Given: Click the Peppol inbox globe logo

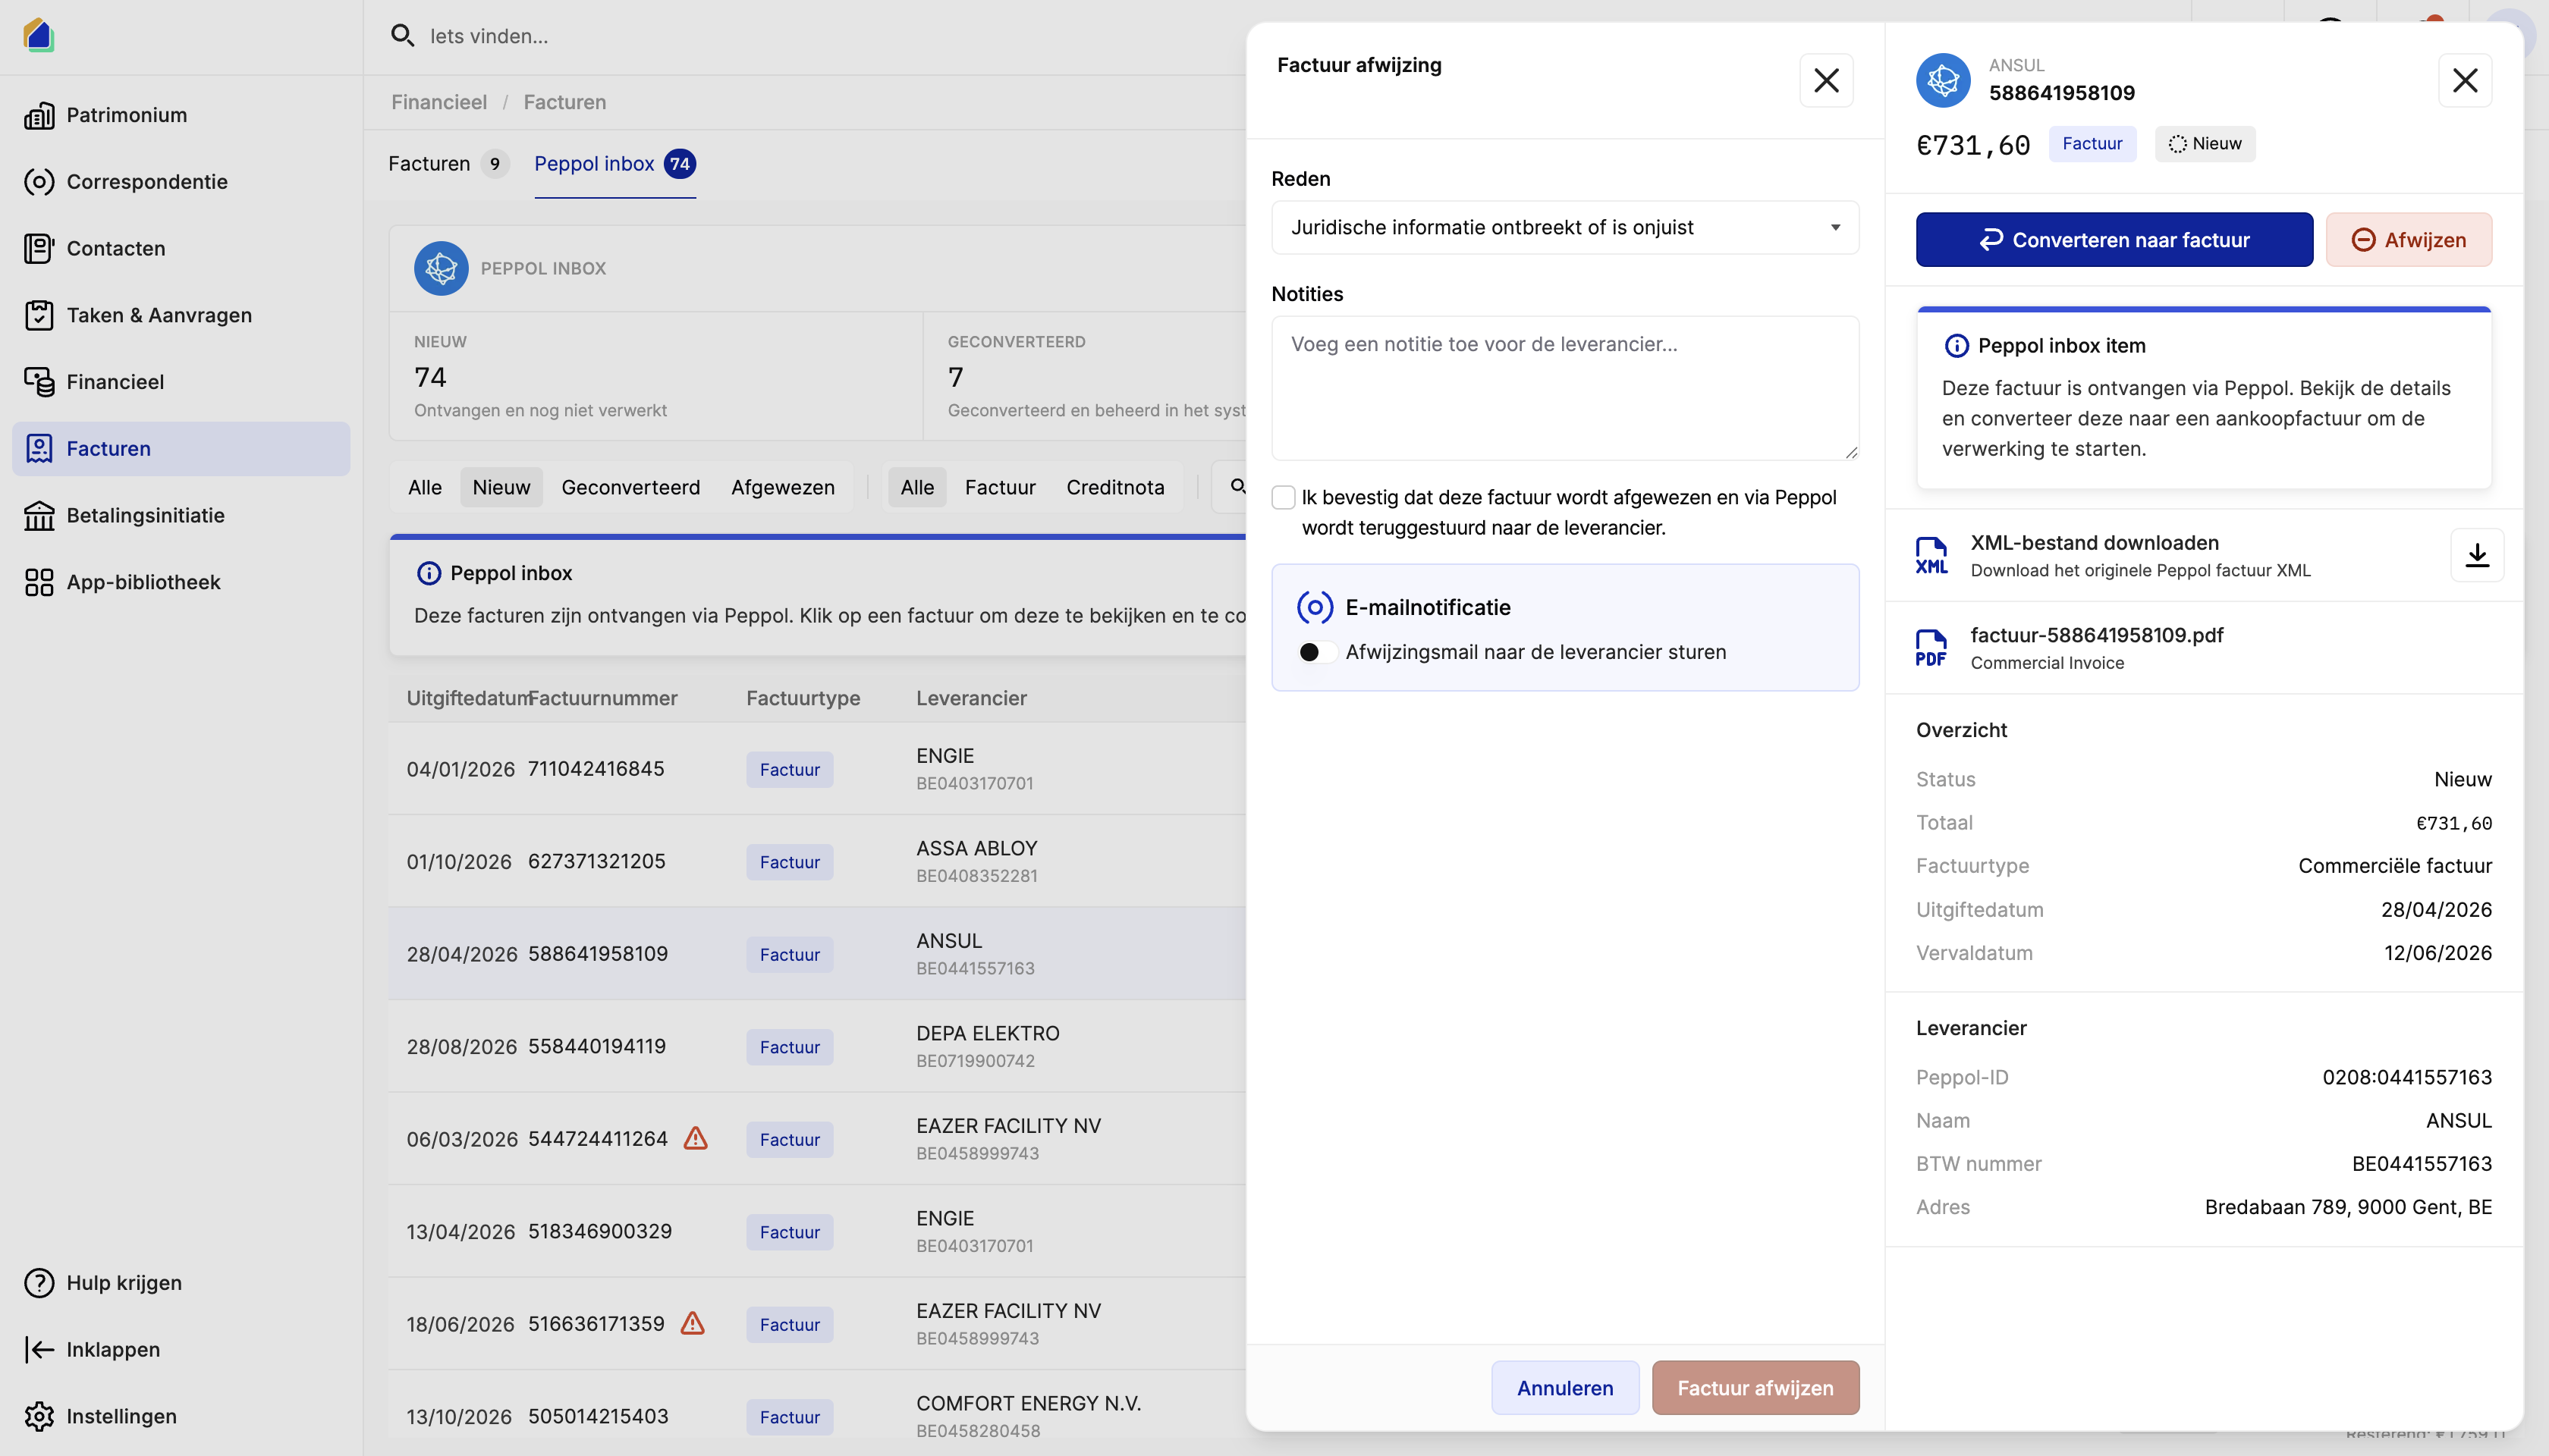Looking at the screenshot, I should tap(442, 268).
